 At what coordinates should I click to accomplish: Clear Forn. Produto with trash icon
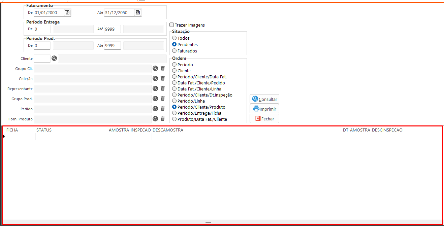163,119
